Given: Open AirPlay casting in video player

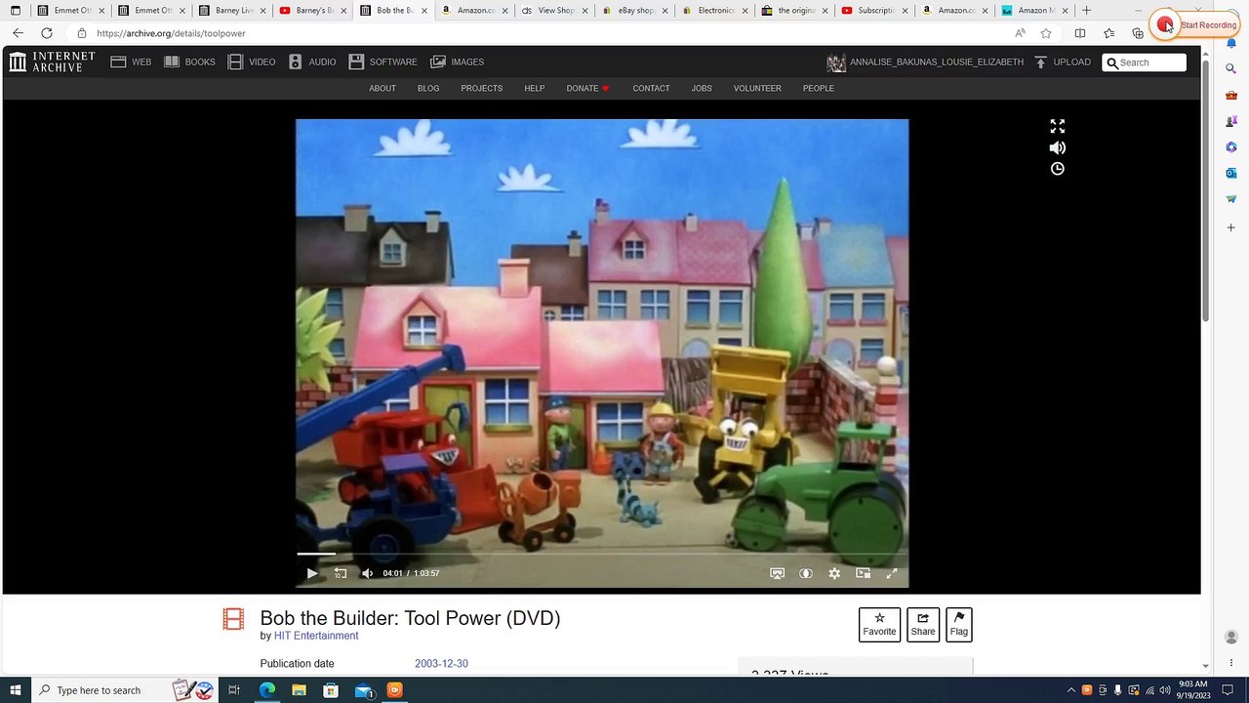Looking at the screenshot, I should click(x=777, y=573).
